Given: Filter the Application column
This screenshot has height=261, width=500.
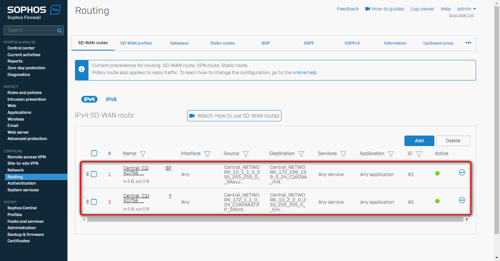Looking at the screenshot, I should (391, 154).
